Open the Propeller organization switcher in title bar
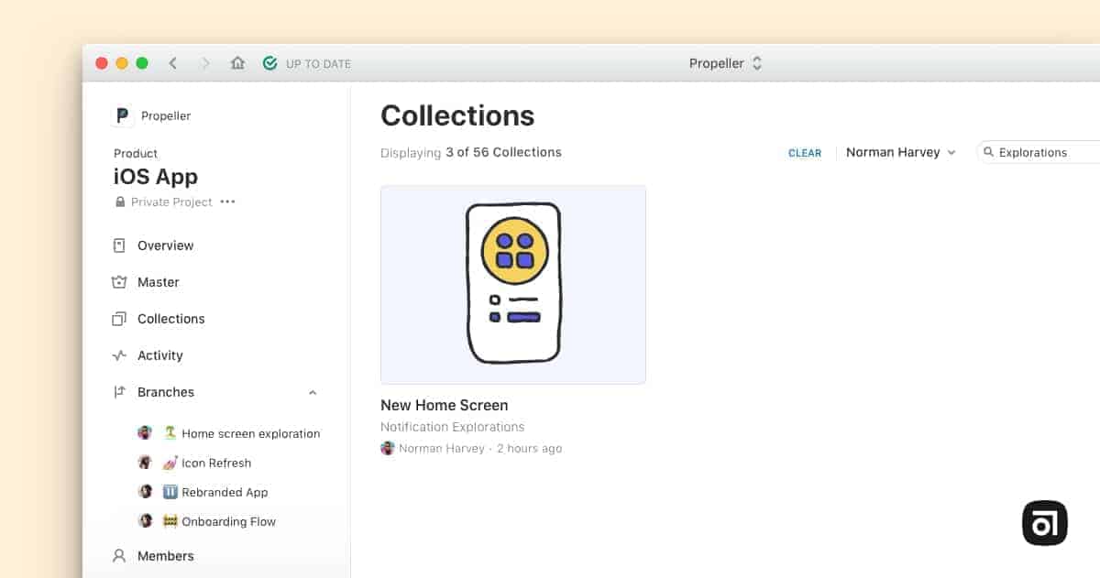The width and height of the screenshot is (1100, 578). click(x=725, y=63)
